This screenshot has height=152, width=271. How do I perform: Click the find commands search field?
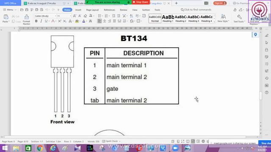(196, 10)
